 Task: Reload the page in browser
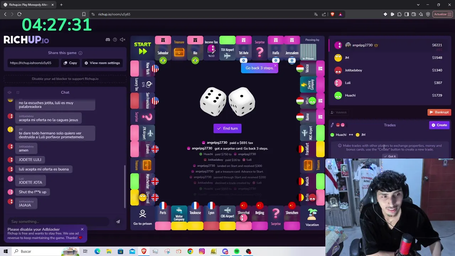(19, 14)
